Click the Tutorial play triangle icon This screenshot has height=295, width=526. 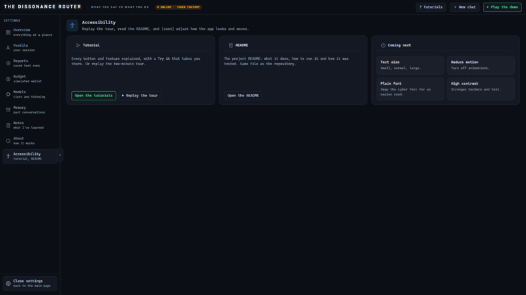pos(78,45)
